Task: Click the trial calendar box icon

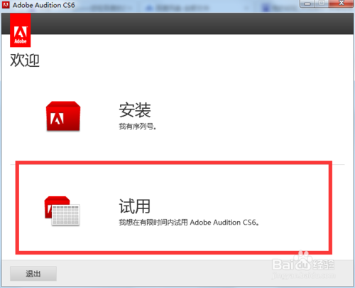Action: coord(62,210)
